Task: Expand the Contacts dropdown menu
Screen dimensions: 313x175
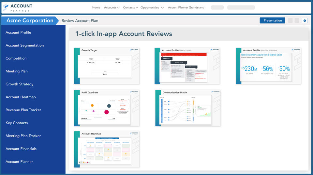Action: (130, 7)
